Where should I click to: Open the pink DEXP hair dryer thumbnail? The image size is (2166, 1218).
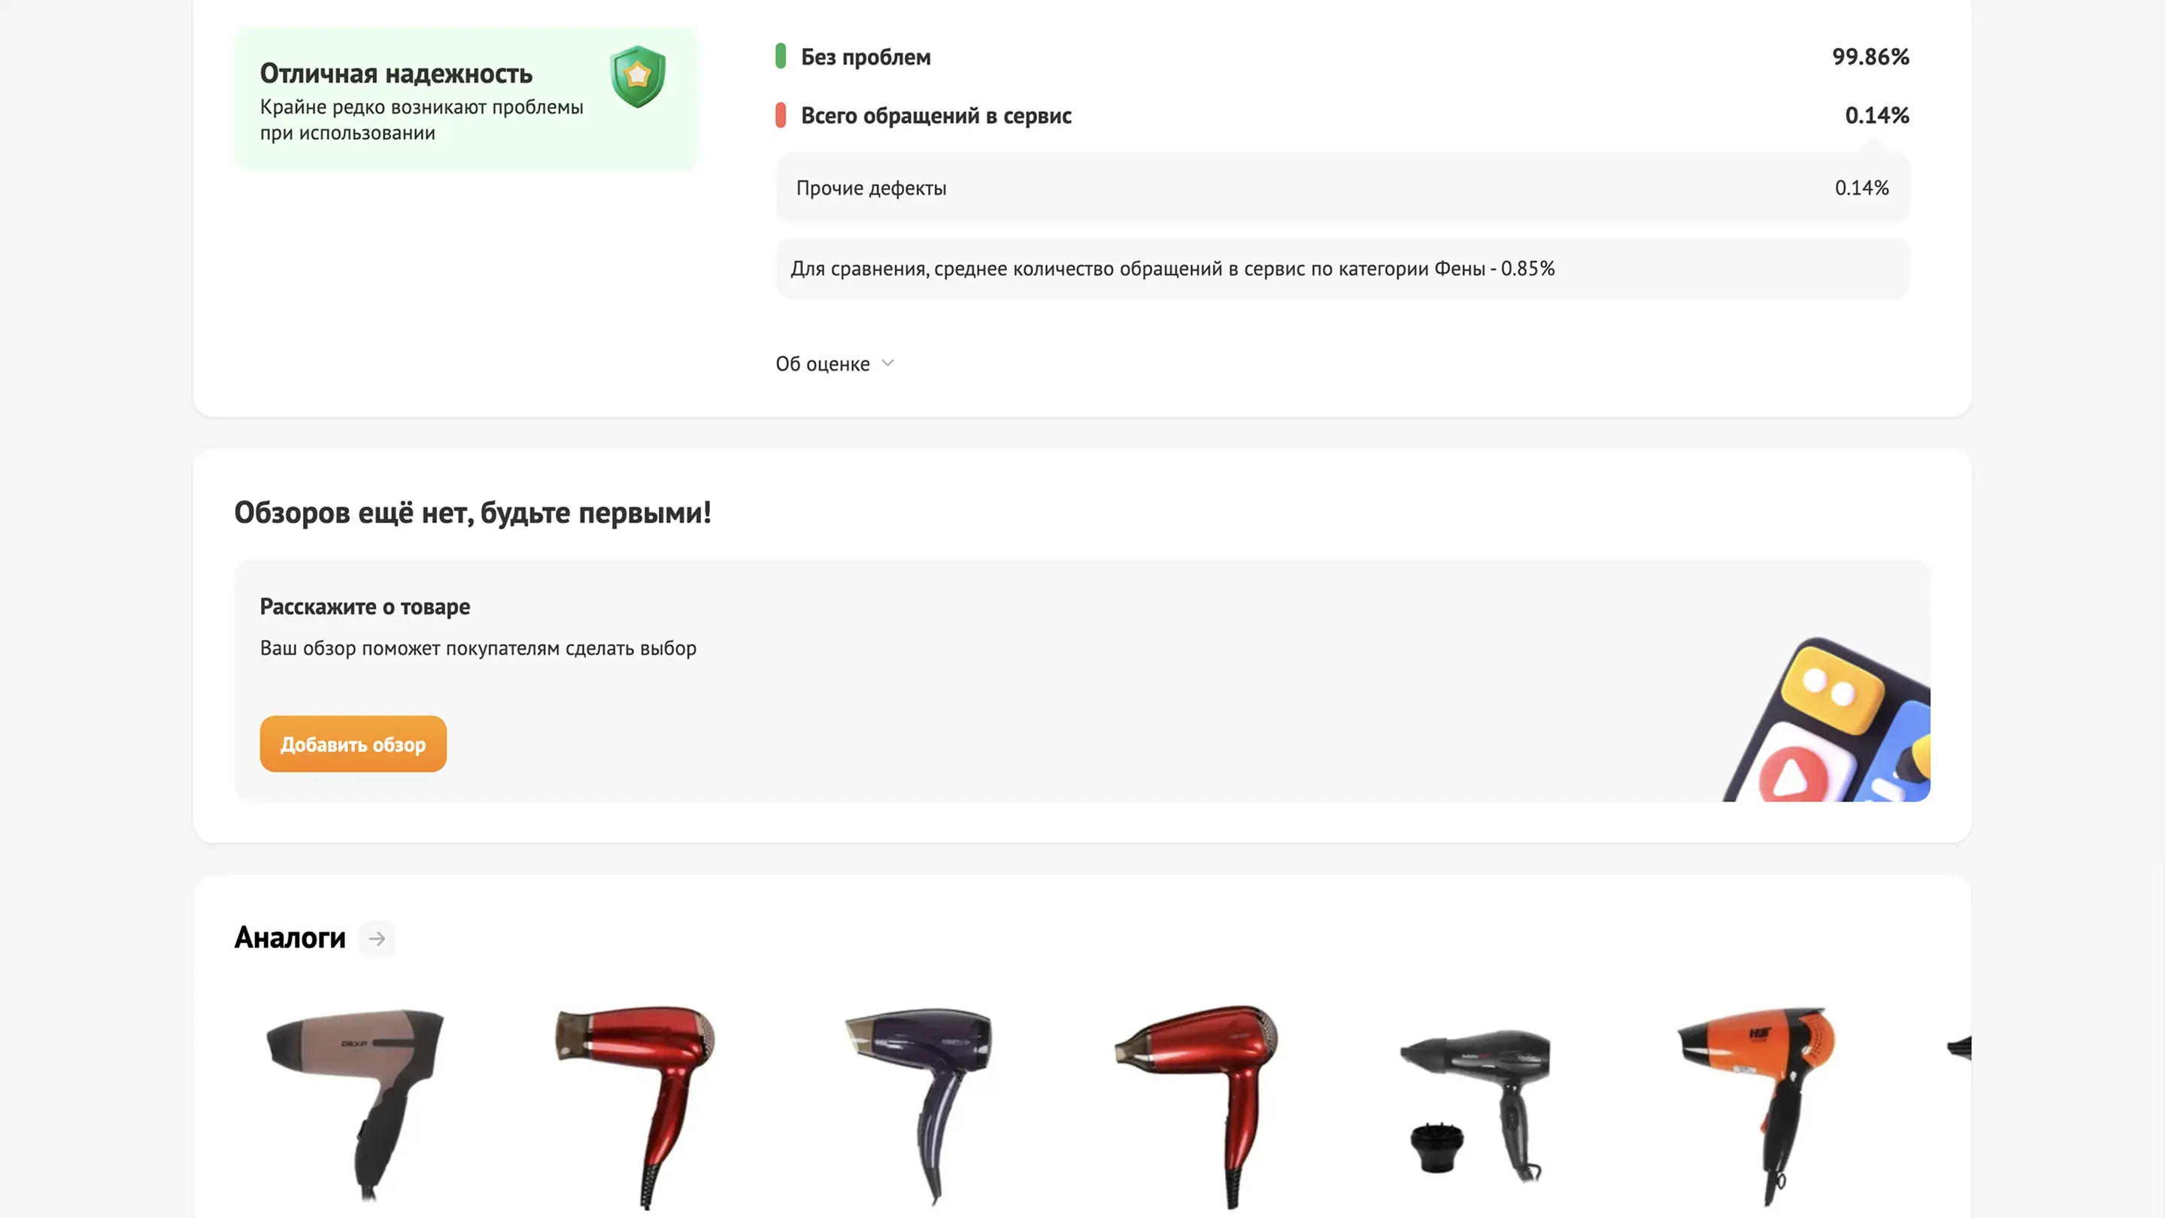tap(356, 1103)
